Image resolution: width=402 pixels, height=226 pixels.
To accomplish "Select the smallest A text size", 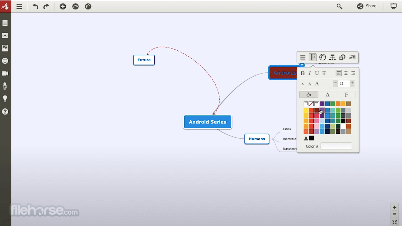I will click(303, 84).
